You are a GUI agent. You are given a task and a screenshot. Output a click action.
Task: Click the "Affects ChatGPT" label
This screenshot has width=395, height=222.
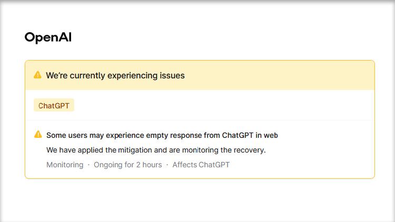click(201, 165)
